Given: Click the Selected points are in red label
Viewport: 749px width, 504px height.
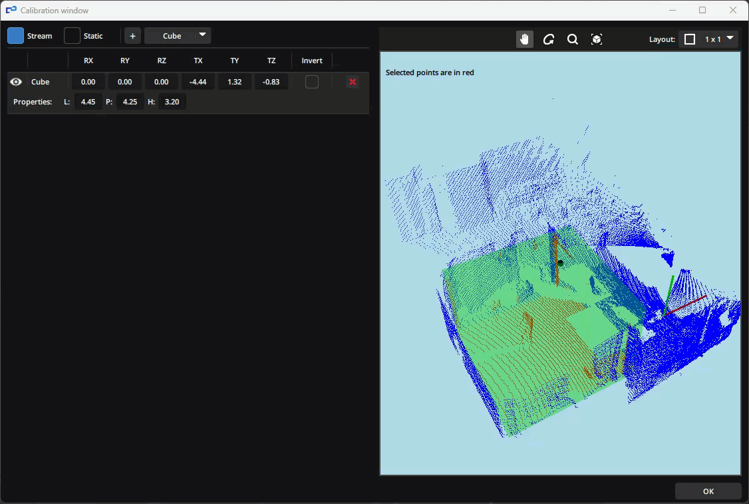Looking at the screenshot, I should tap(428, 72).
